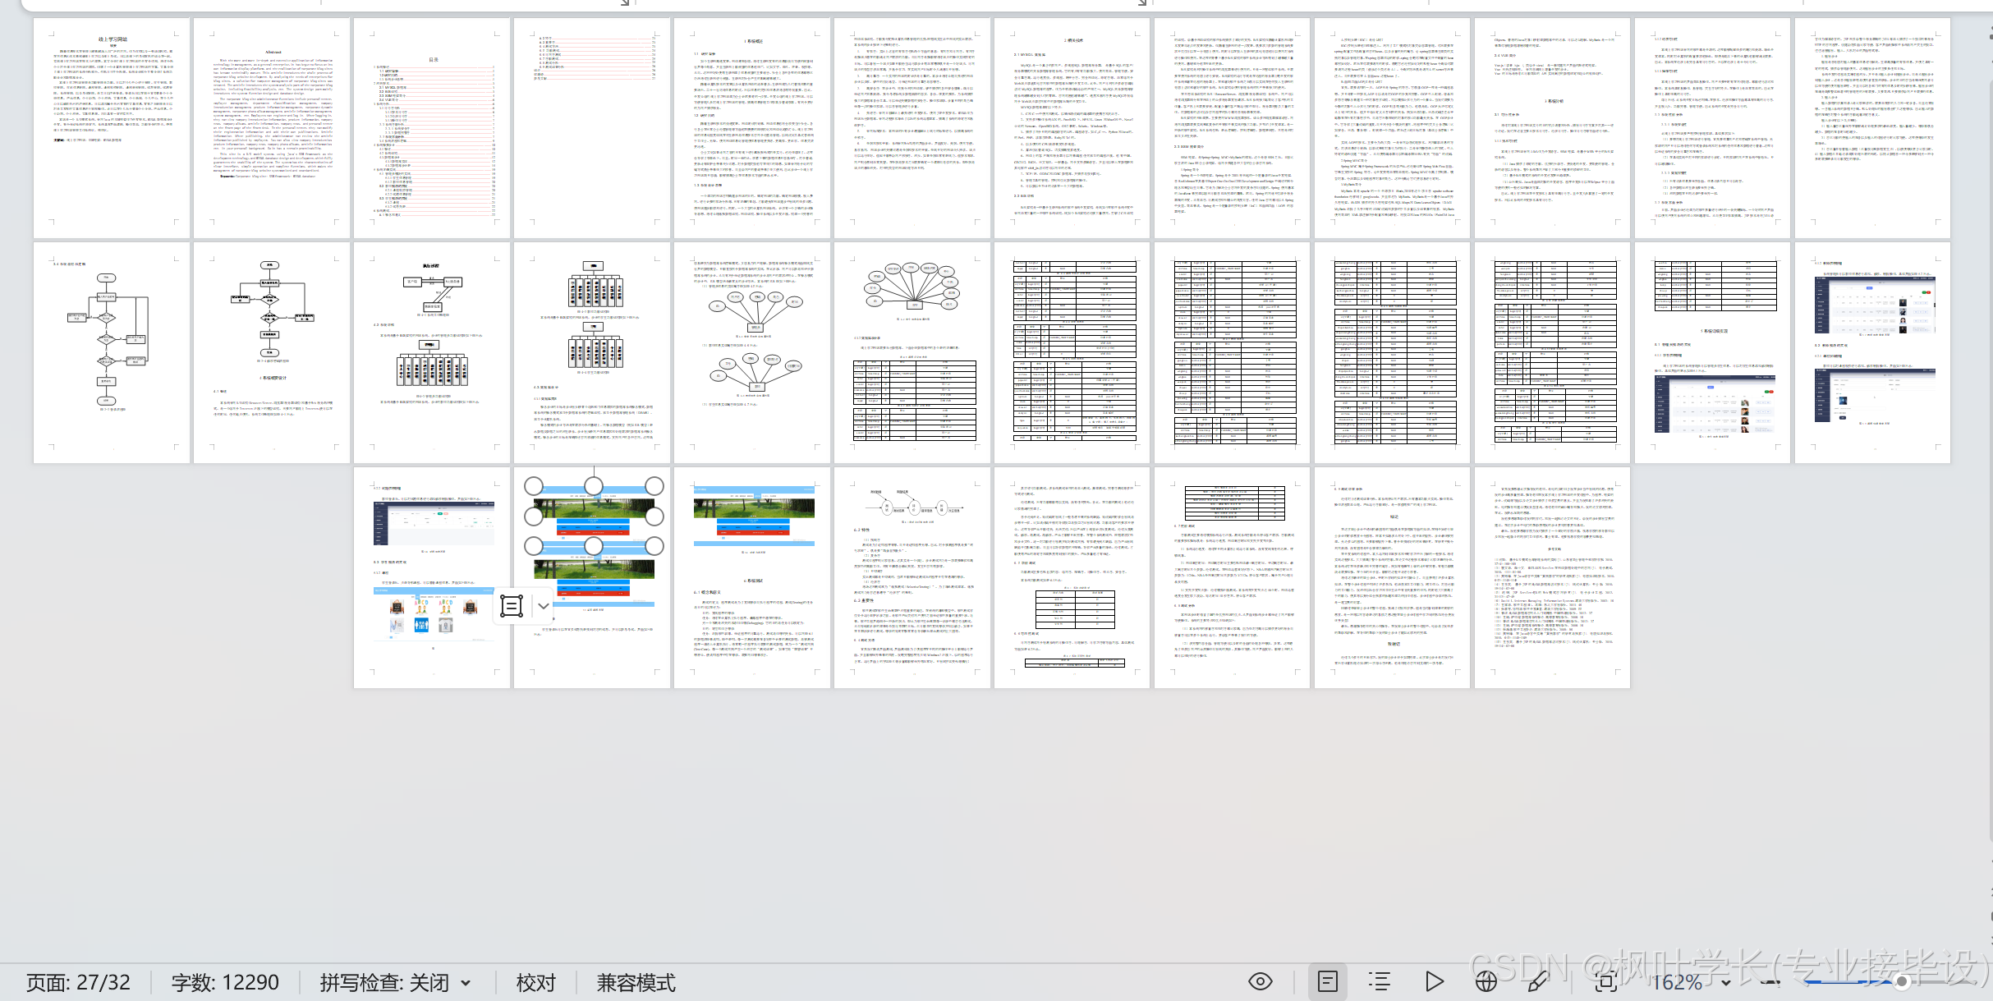The image size is (1993, 1001).
Task: Click the bottom-right handle of the selected image
Action: (x=654, y=545)
